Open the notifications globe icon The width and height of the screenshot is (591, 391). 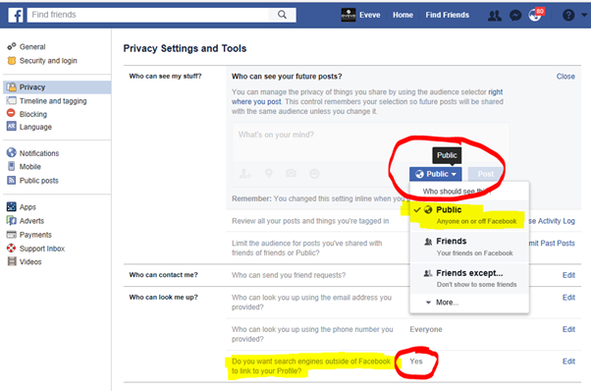(x=535, y=16)
